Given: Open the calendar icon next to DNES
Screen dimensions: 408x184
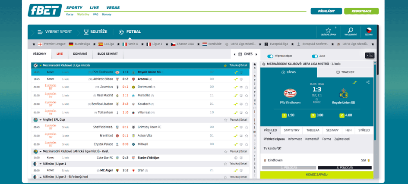Looking at the screenshot, I should pyautogui.click(x=240, y=54).
